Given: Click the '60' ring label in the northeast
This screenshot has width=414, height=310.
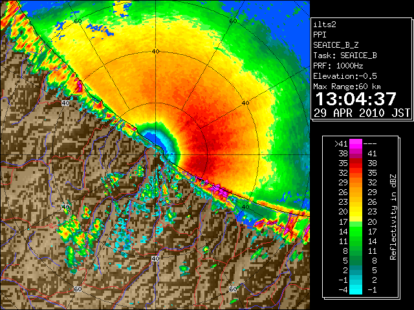Looking at the screenshot, I should tap(233, 21).
